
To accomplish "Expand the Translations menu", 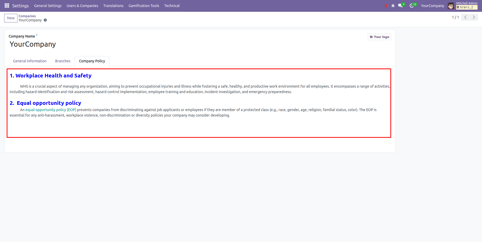I will tap(113, 6).
